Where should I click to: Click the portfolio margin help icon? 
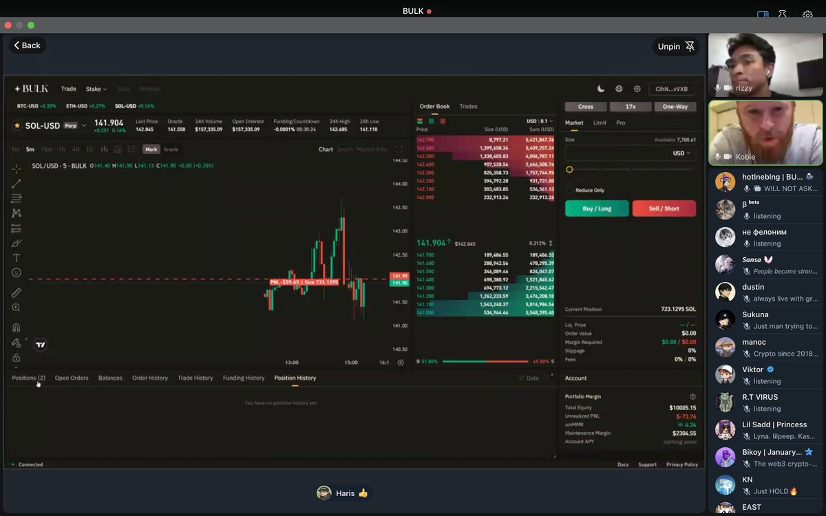(x=692, y=397)
